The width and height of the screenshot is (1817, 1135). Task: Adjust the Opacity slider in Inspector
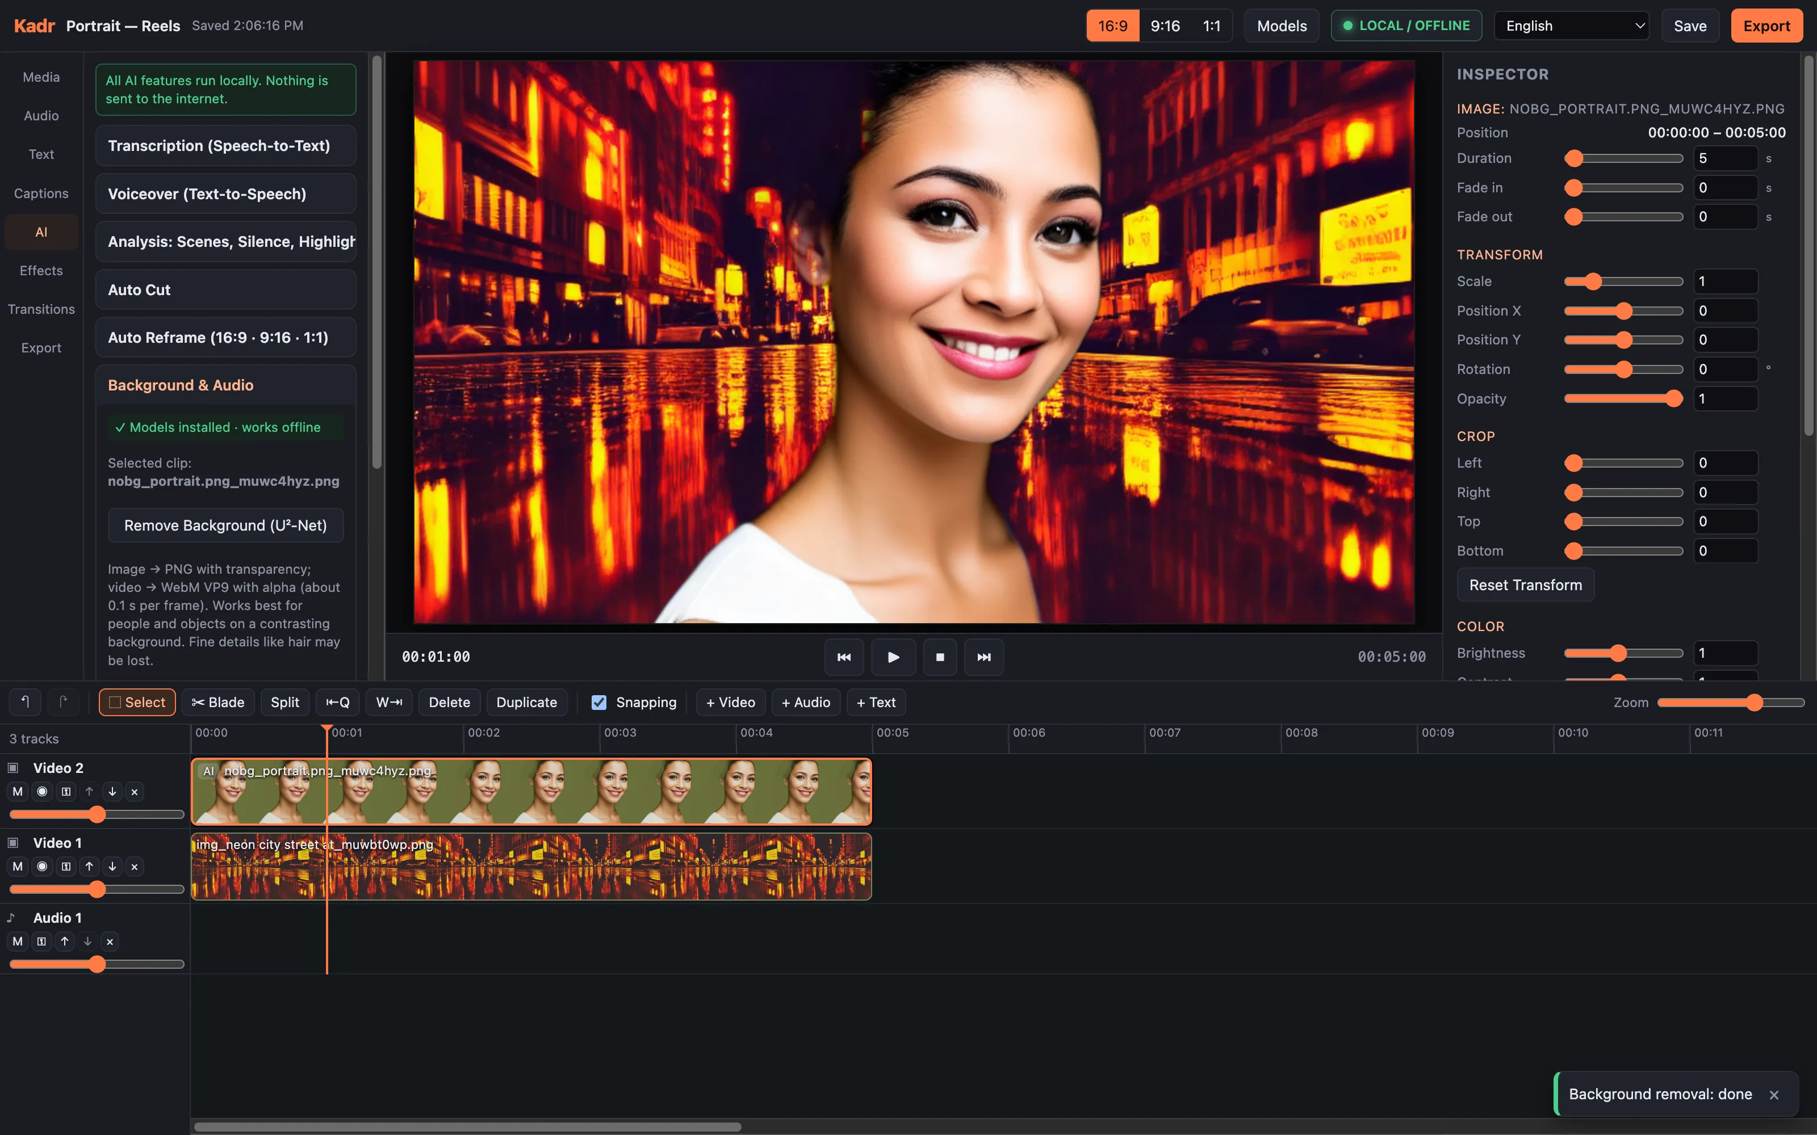pyautogui.click(x=1623, y=398)
